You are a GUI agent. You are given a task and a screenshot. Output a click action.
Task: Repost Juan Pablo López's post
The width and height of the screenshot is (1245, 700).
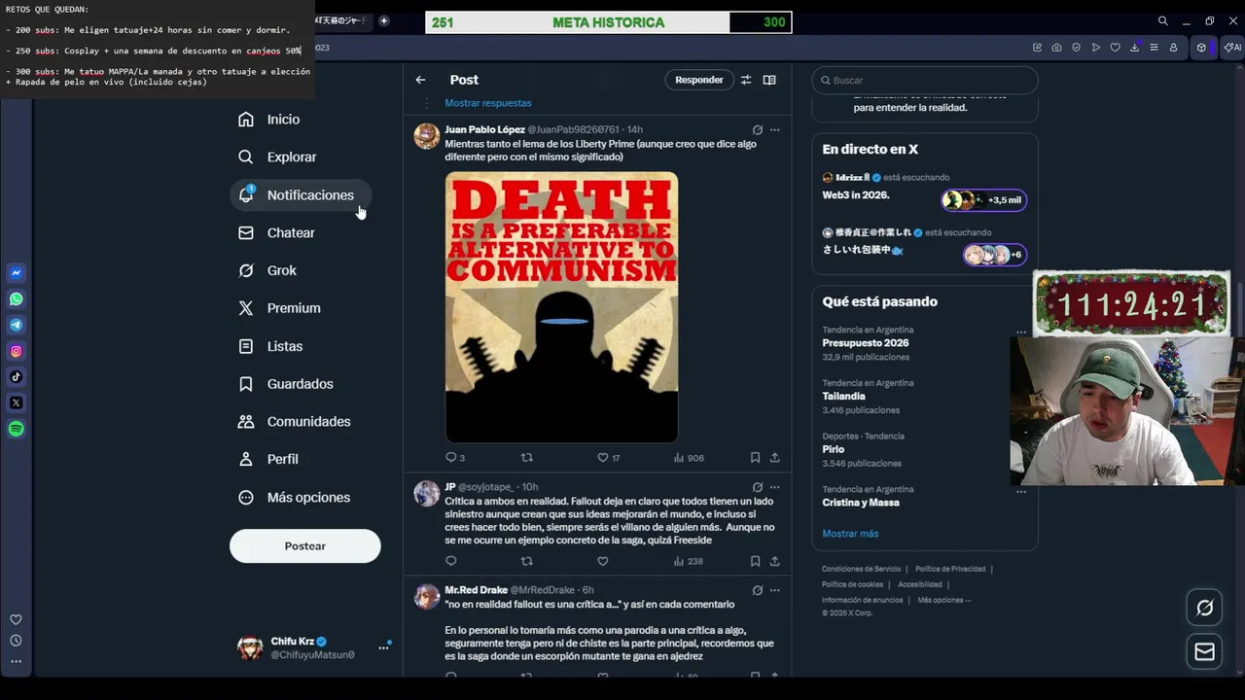pos(527,458)
